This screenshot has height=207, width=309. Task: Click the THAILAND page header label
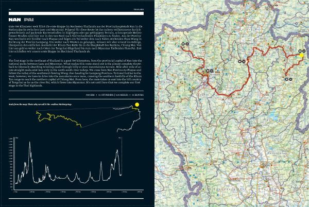[x=139, y=8]
